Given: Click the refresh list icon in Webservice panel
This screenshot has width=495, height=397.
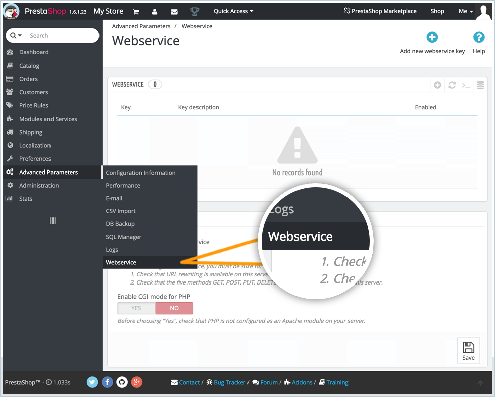Looking at the screenshot, I should 452,85.
